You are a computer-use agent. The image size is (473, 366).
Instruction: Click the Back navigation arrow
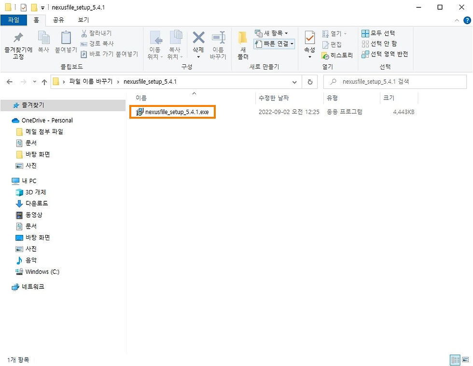10,82
